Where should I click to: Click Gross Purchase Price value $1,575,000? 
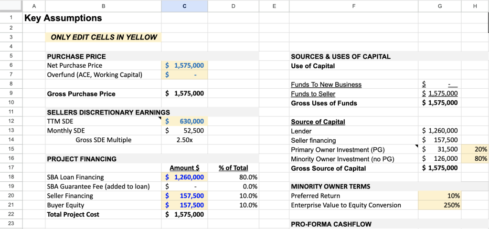pos(184,94)
